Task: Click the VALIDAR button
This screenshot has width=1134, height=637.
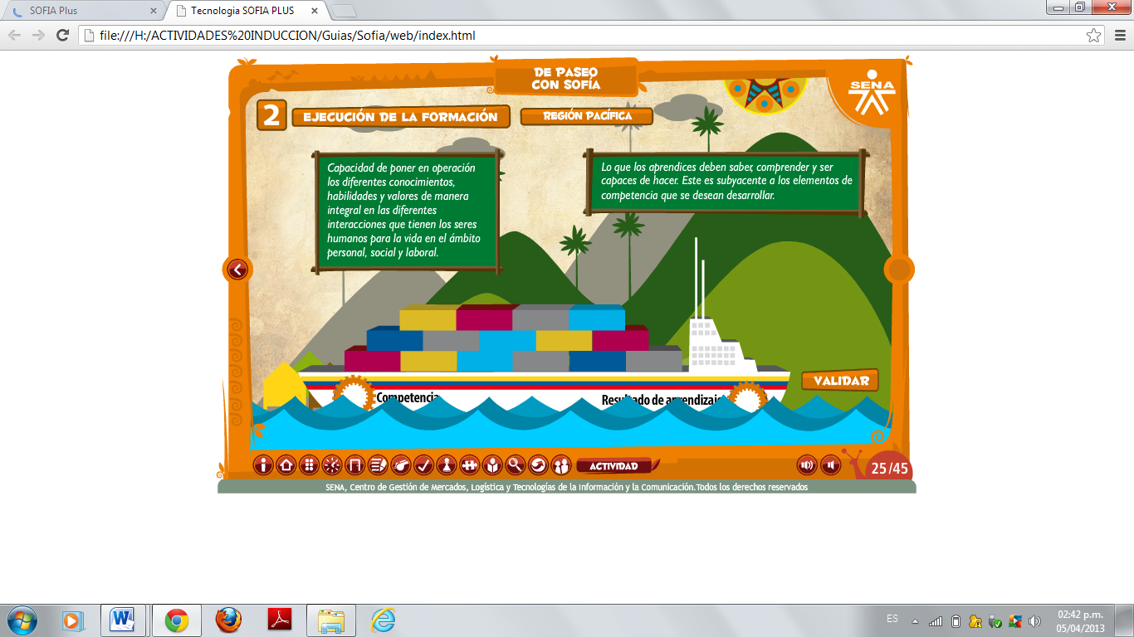Action: pos(840,381)
